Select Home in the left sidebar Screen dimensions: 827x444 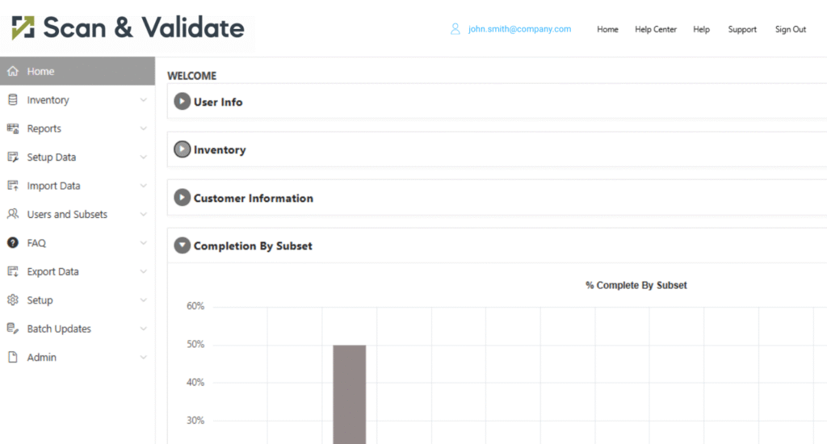click(40, 71)
